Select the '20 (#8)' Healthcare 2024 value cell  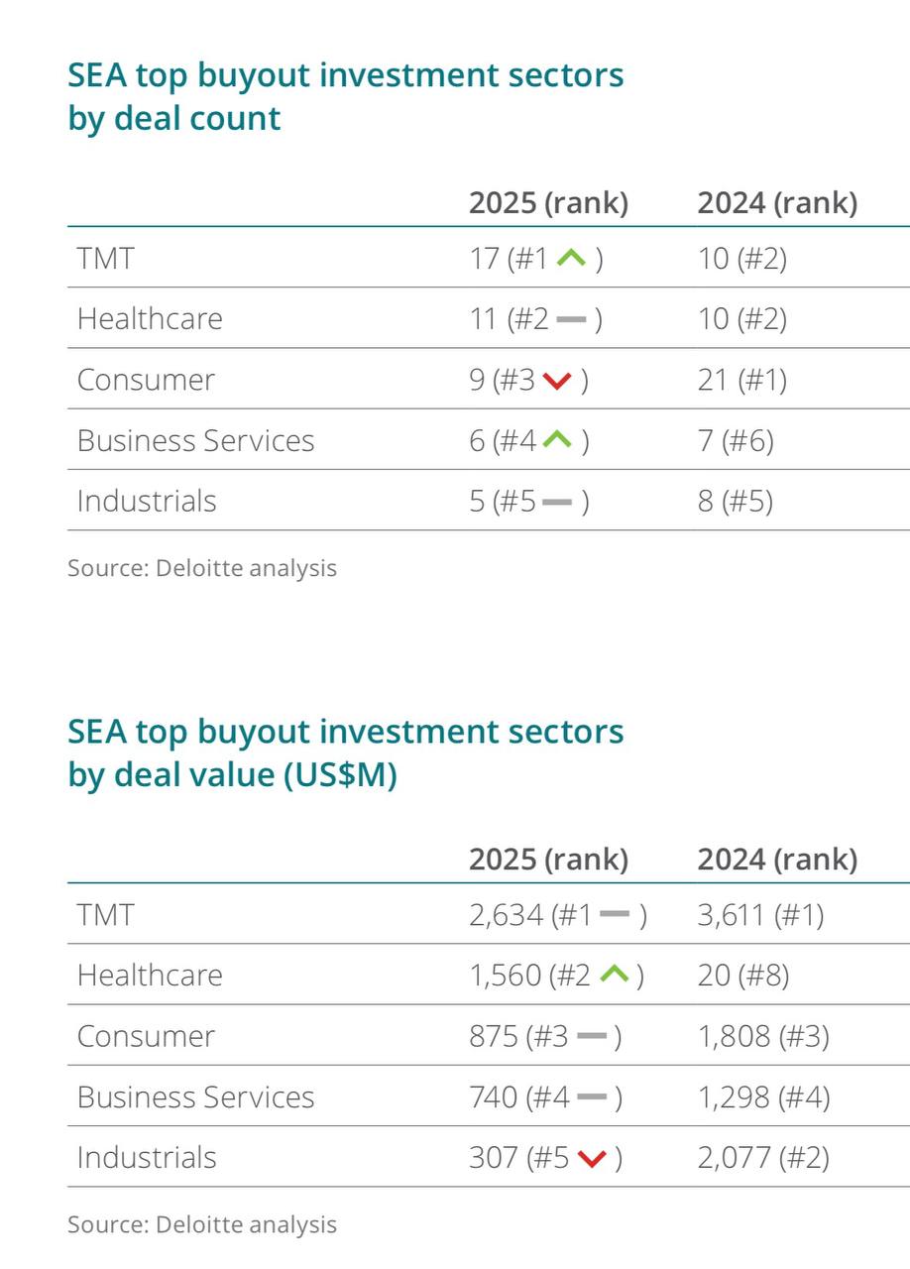pos(742,976)
